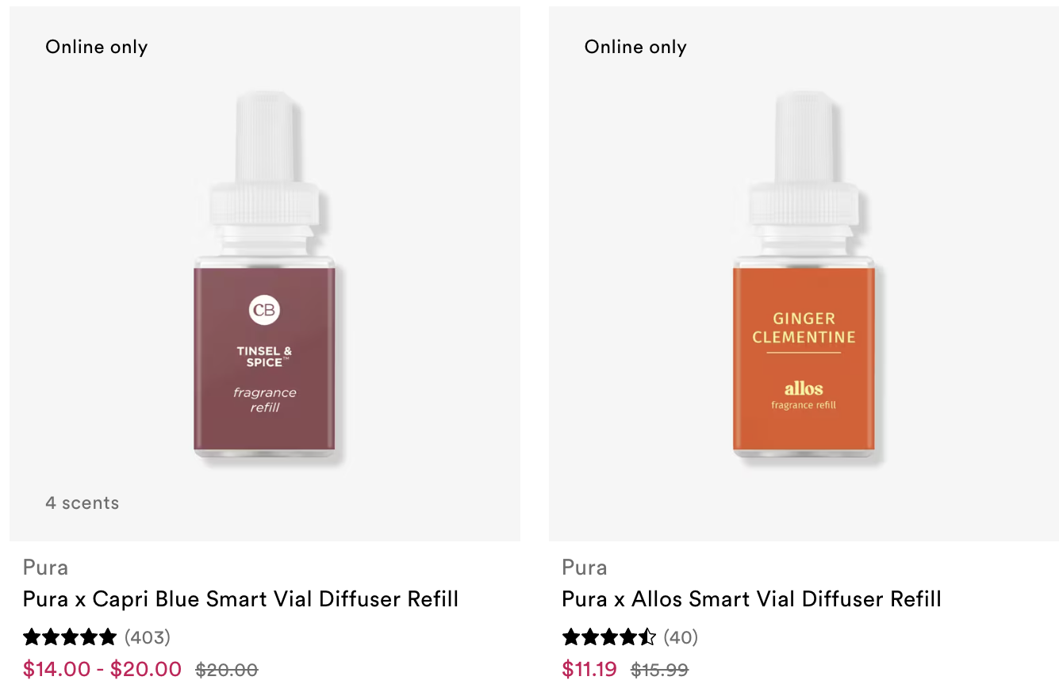Screen dimensions: 1063x688
Task: Click the crossed-out $20.00 original price
Action: [227, 670]
